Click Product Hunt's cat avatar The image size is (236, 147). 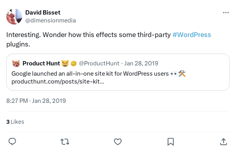[16, 63]
